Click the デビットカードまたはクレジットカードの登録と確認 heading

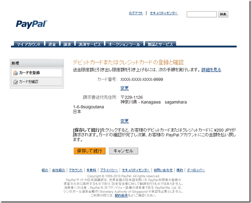coord(128,62)
